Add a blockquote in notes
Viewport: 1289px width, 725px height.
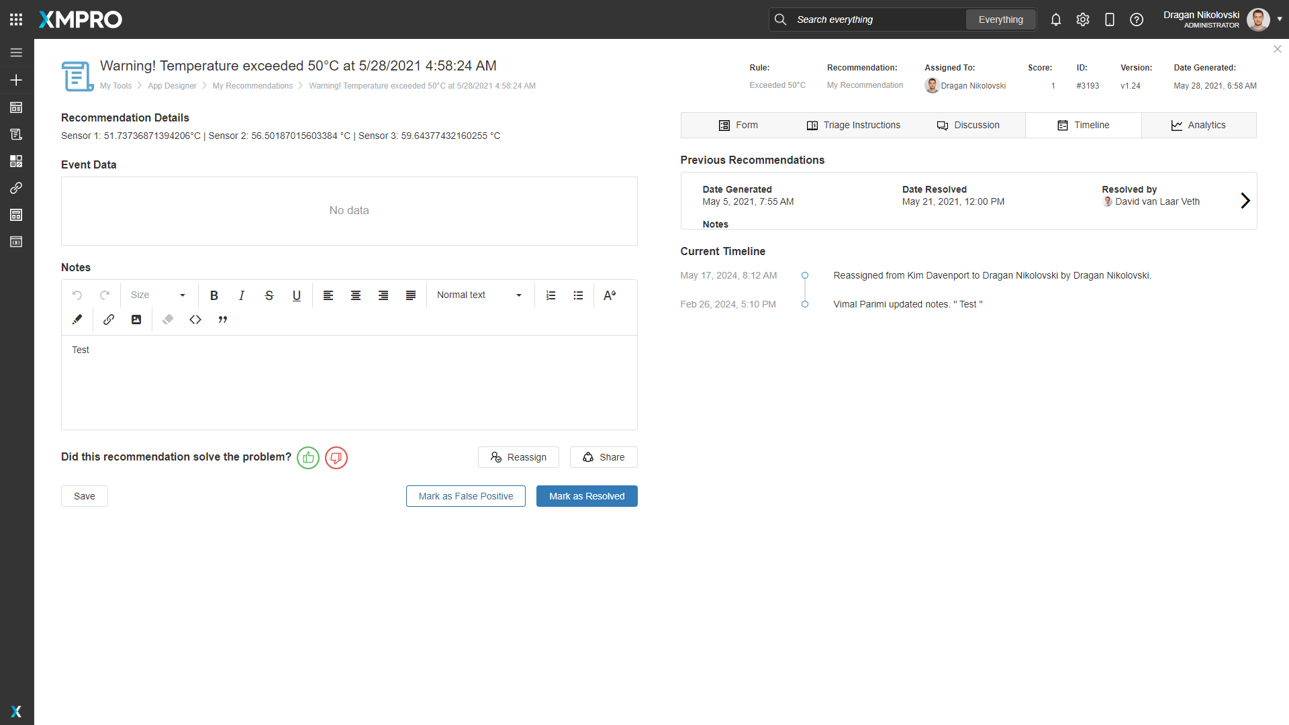[x=223, y=320]
